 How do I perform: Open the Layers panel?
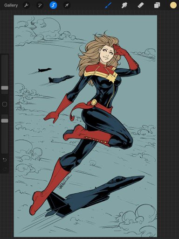pyautogui.click(x=157, y=6)
